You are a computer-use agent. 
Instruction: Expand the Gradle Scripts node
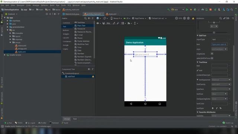point(5,55)
